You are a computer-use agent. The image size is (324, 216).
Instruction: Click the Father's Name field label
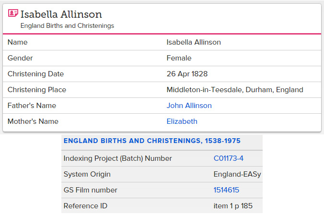[32, 106]
